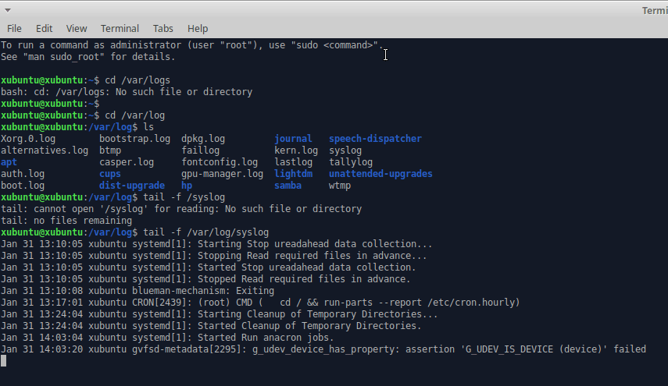Click the 'dist-upgrade' directory name
Screen dimensions: 668x386
click(x=132, y=186)
